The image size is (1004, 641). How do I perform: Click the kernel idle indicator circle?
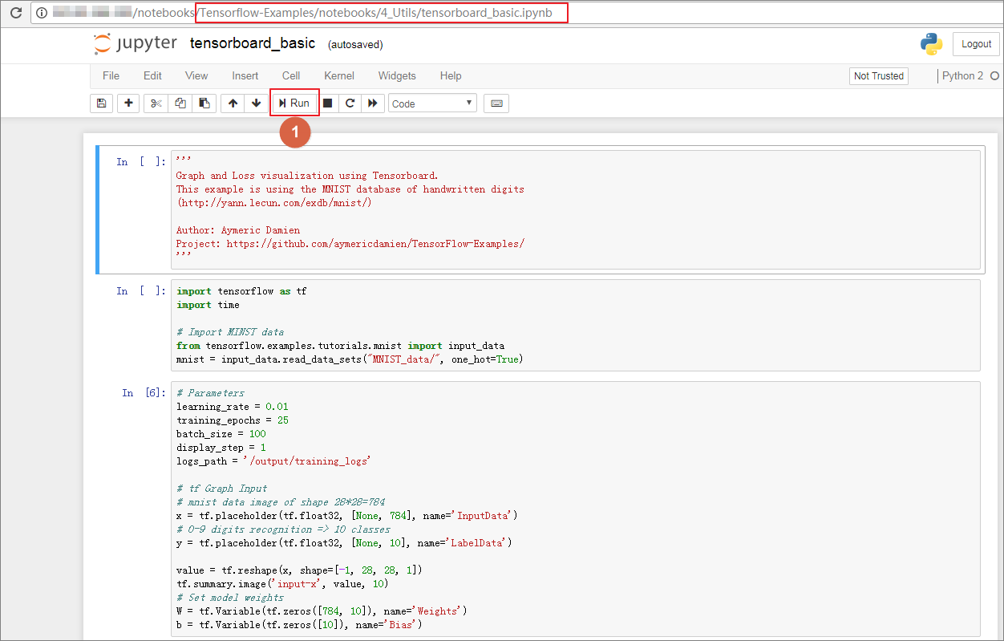994,75
